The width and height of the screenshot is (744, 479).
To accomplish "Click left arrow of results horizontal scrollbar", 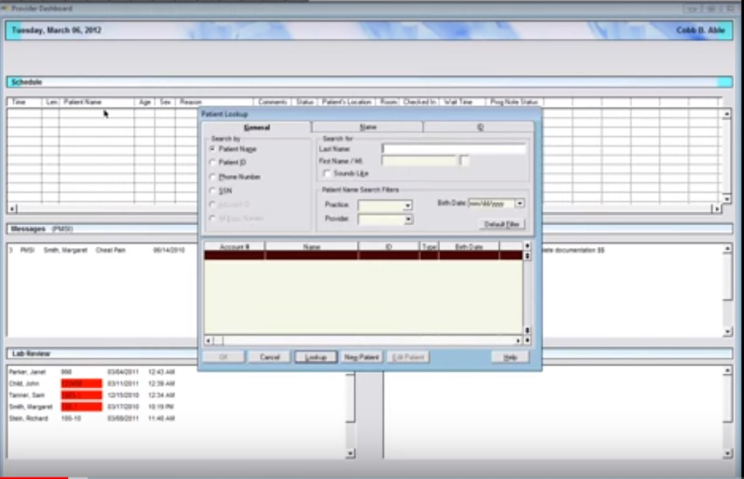I will pos(208,340).
